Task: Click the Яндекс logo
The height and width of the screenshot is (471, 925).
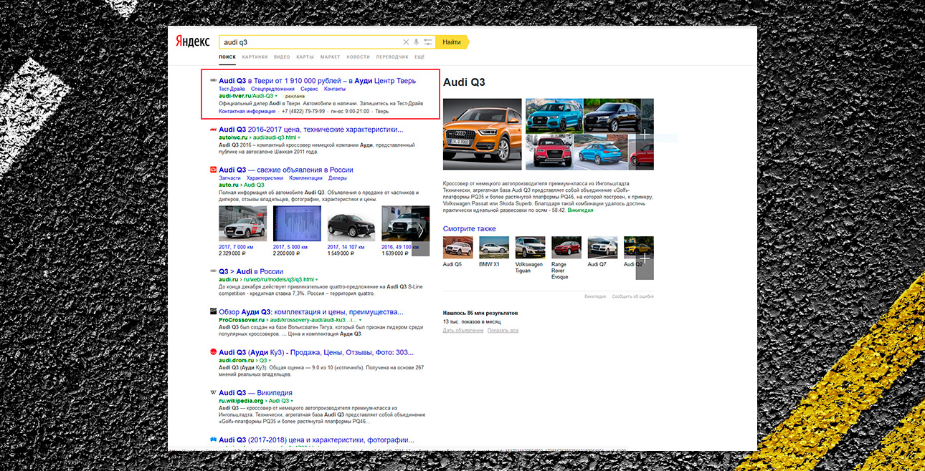Action: (193, 42)
